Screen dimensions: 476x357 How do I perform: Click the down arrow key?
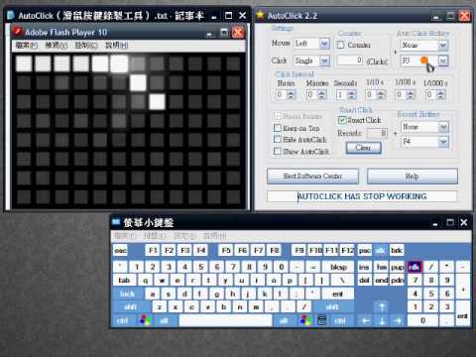[x=382, y=320]
